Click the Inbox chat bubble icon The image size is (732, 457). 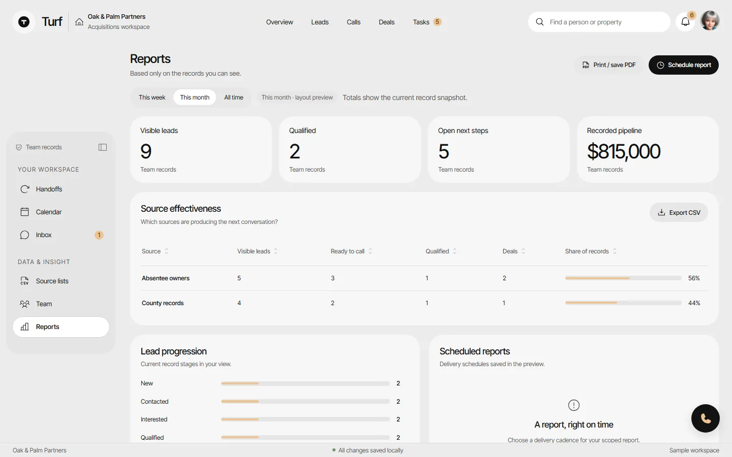coord(24,235)
